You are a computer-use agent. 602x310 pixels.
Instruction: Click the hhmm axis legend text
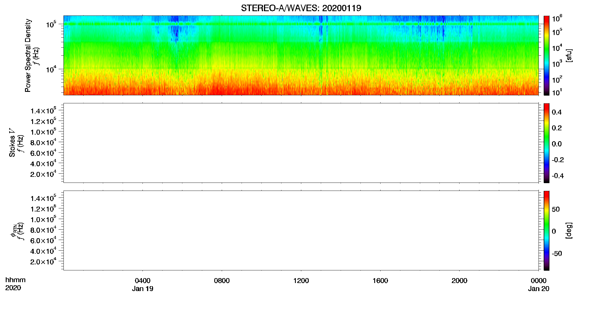click(x=16, y=280)
